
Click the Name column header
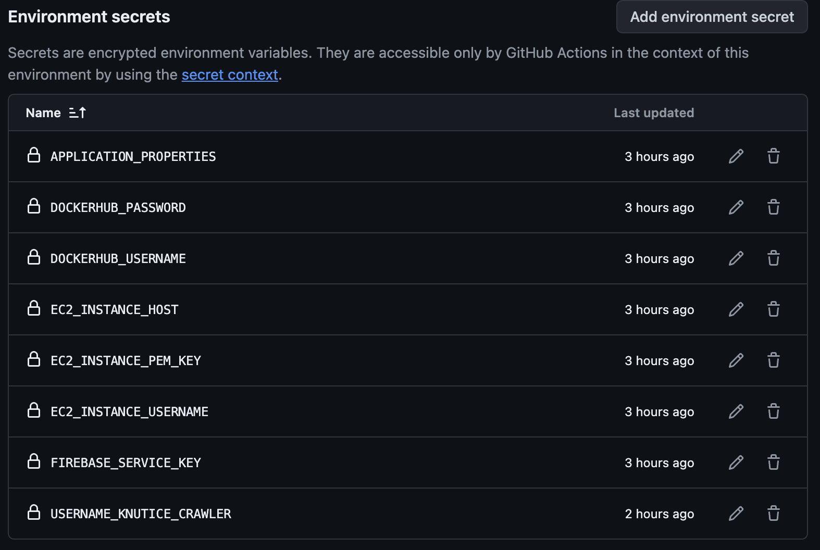pyautogui.click(x=43, y=113)
